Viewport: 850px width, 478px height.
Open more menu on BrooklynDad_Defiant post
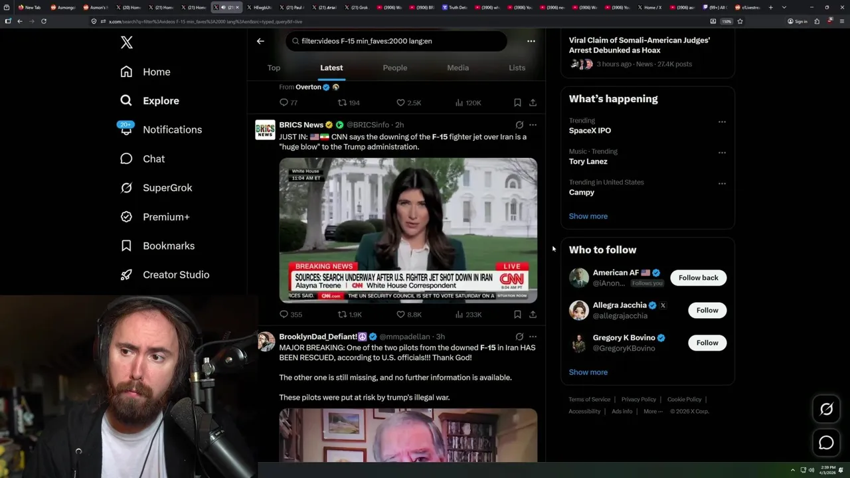[533, 337]
